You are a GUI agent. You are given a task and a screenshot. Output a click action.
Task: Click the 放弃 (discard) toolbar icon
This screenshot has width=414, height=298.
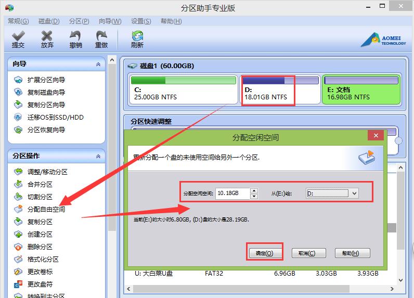(x=47, y=39)
